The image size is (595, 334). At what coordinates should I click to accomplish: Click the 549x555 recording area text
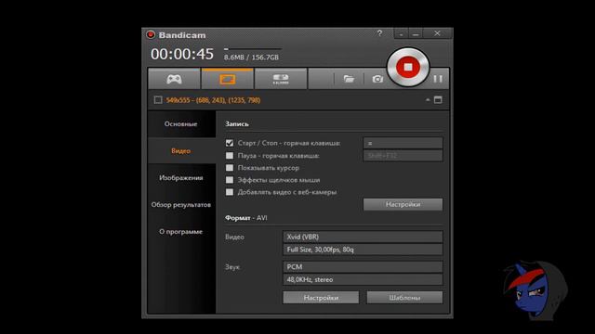(213, 100)
